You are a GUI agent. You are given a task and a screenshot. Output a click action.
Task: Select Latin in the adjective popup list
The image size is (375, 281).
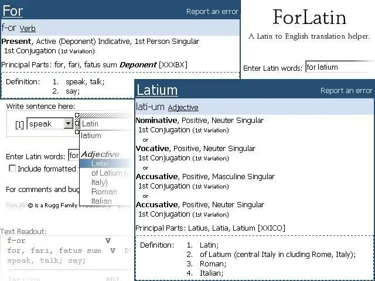[x=105, y=164]
